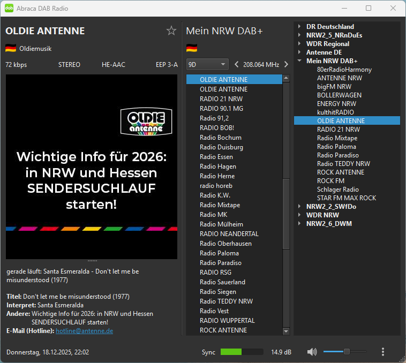Image resolution: width=406 pixels, height=363 pixels.
Task: Adjust the volume slider
Action: coord(347,352)
